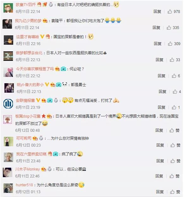Reply to 可可莉司's comment

[160, 145]
